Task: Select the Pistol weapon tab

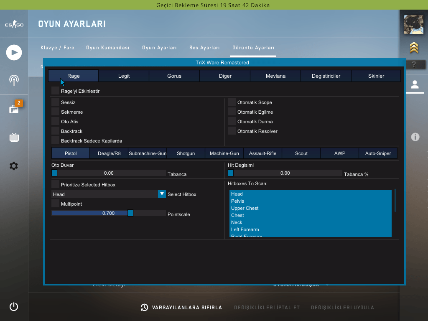Action: [x=71, y=153]
